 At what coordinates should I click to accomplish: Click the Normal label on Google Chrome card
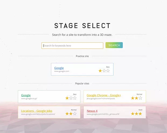139,94
